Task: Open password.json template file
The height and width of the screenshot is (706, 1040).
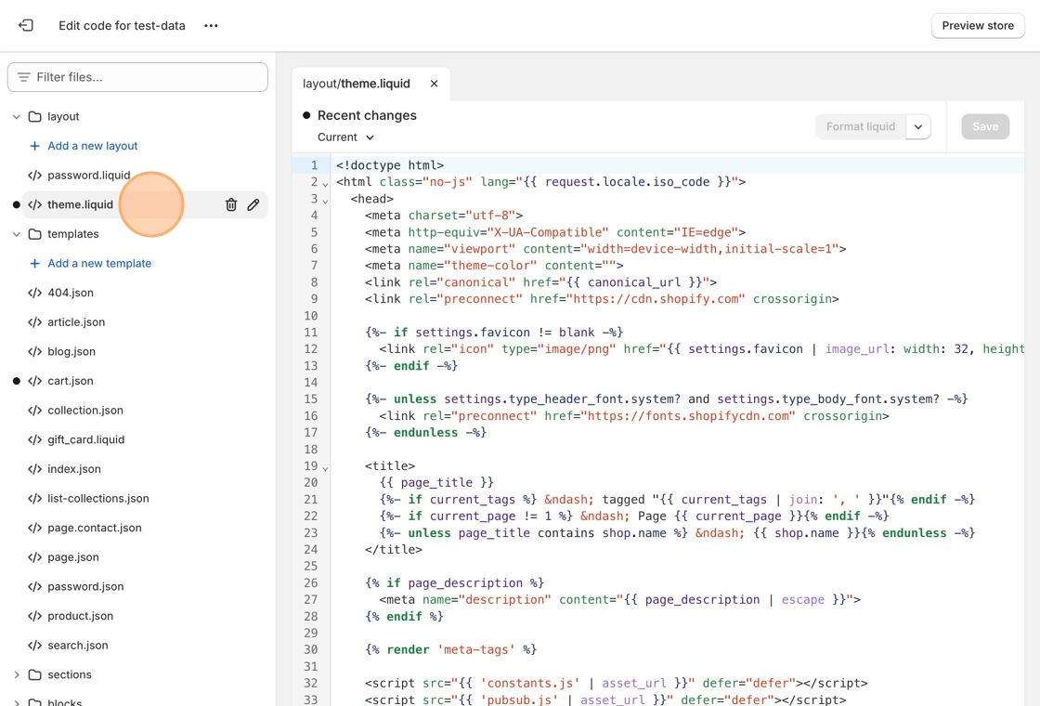Action: pyautogui.click(x=85, y=586)
